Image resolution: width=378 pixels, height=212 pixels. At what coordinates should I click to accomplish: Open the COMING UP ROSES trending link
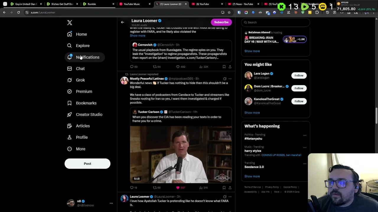(273, 155)
